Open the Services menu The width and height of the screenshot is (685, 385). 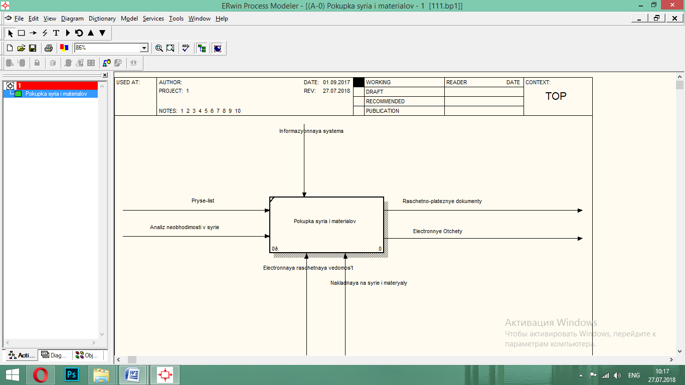[153, 19]
